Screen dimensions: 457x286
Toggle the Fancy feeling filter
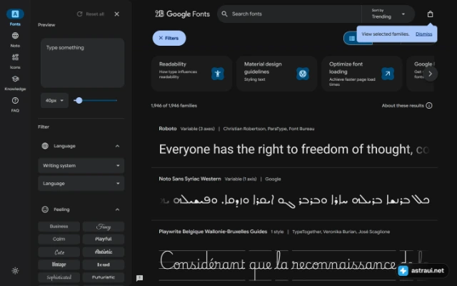tap(104, 227)
